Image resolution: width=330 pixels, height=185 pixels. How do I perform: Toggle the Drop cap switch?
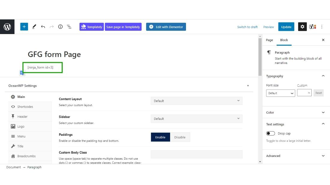[271, 133]
